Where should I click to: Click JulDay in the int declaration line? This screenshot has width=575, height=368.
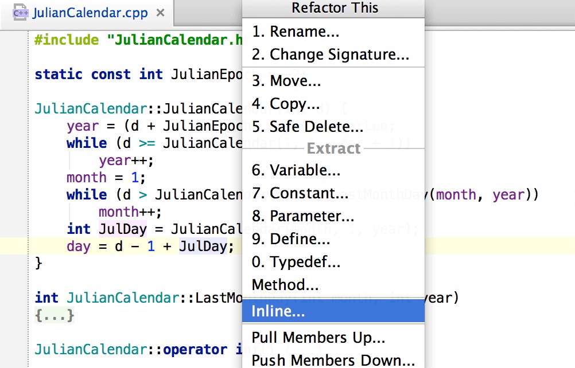coord(122,229)
